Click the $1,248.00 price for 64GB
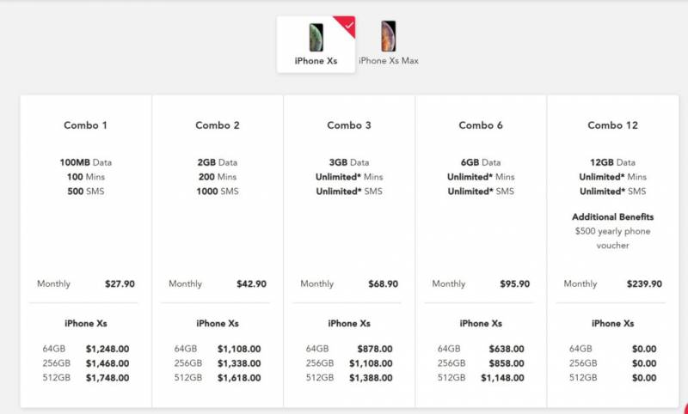The image size is (688, 414). [x=107, y=349]
